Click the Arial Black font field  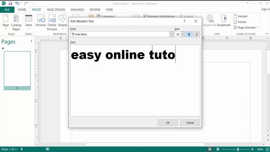pos(120,34)
